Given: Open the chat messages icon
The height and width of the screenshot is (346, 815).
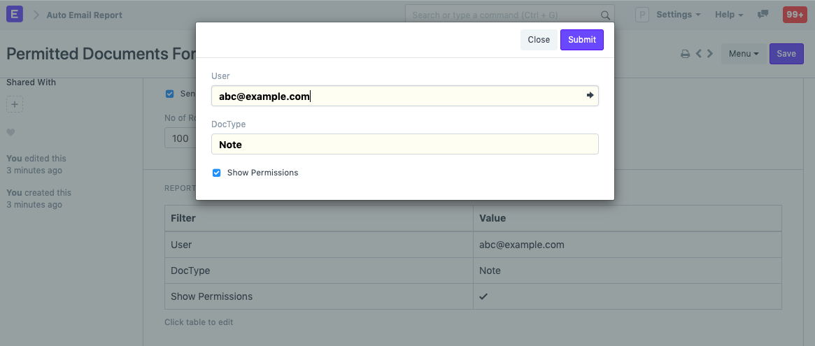Looking at the screenshot, I should point(763,15).
